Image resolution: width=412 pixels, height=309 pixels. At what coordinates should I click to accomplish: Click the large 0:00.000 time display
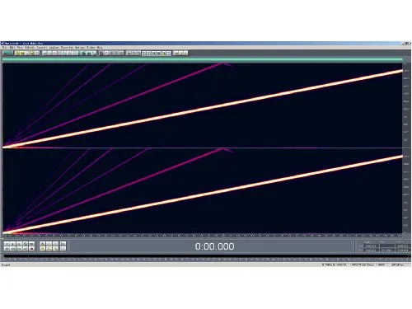point(215,246)
